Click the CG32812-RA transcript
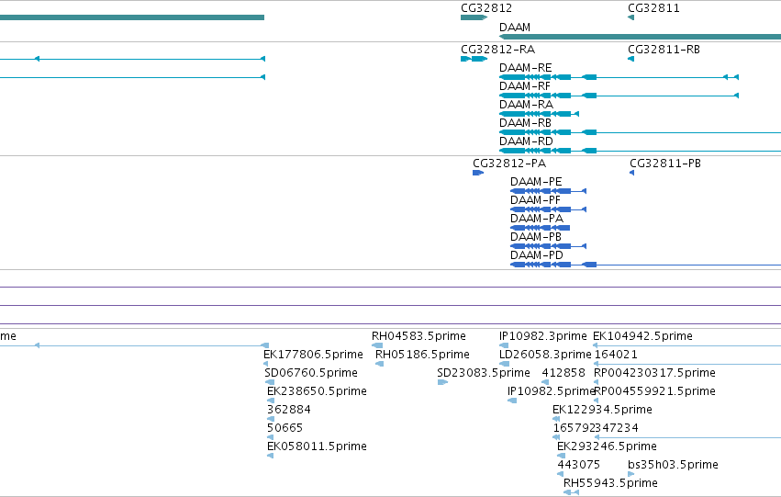This screenshot has height=497, width=781. (x=474, y=59)
